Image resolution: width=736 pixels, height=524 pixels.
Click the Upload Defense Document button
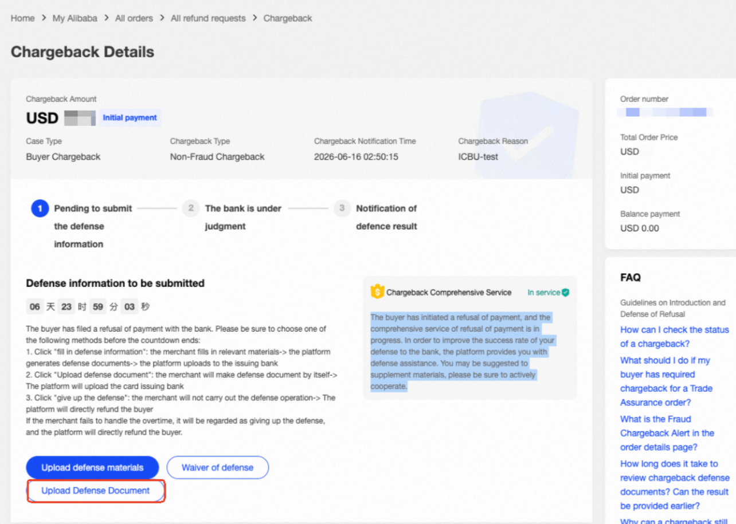[96, 491]
